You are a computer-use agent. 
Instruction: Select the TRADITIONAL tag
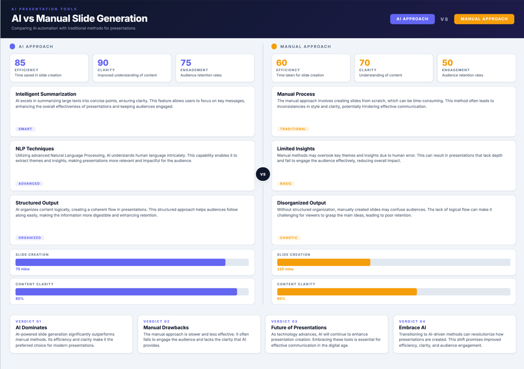pos(293,129)
